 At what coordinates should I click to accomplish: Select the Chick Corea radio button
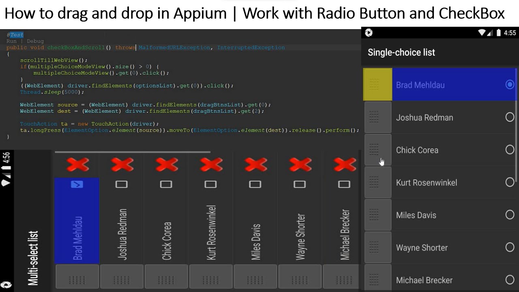[510, 150]
